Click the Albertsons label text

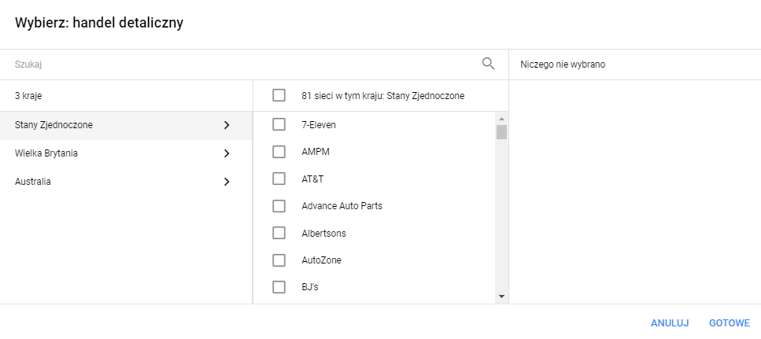pyautogui.click(x=323, y=234)
